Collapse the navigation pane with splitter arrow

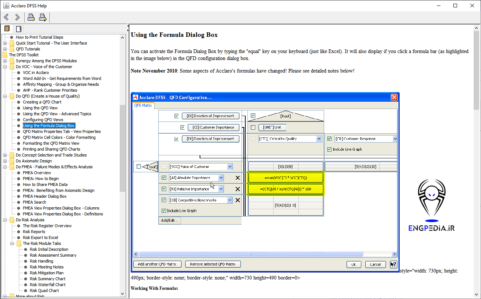click(x=128, y=27)
